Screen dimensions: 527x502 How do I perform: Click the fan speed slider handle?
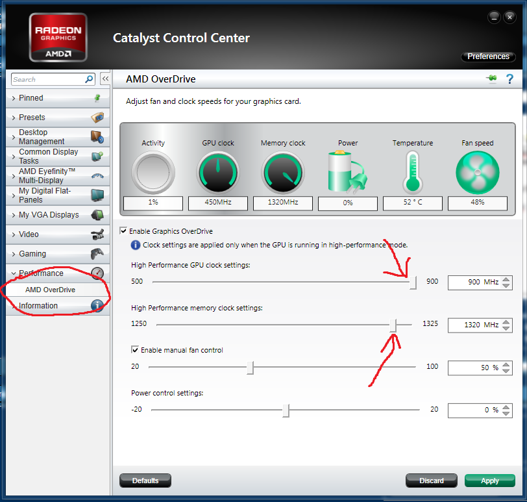coord(251,368)
